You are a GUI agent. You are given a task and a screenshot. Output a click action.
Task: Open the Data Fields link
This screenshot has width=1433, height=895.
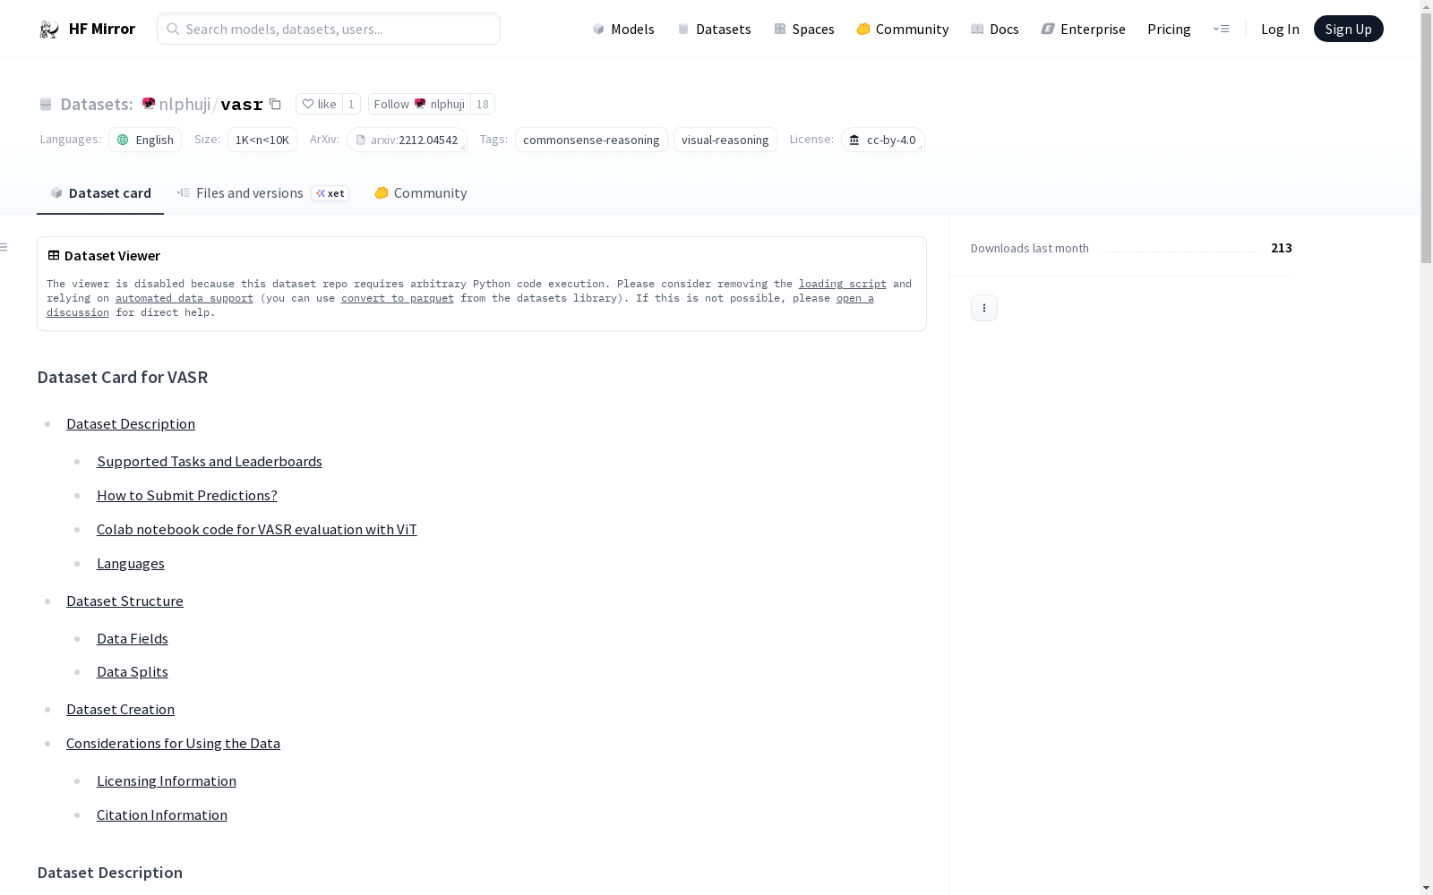133,638
